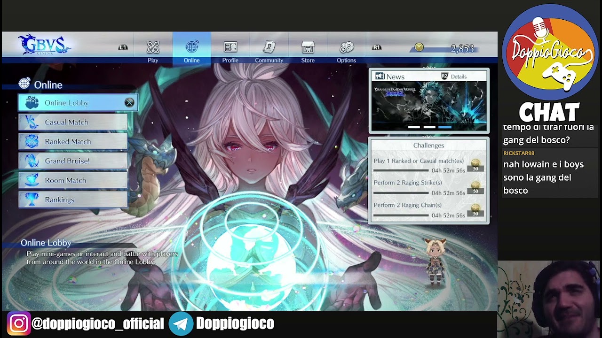The height and width of the screenshot is (338, 602).
Task: Click the Challenges panel heading
Action: 428,146
